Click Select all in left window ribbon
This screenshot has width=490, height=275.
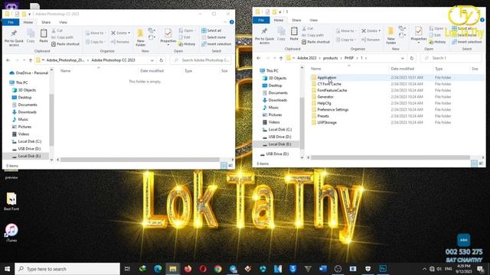point(211,31)
